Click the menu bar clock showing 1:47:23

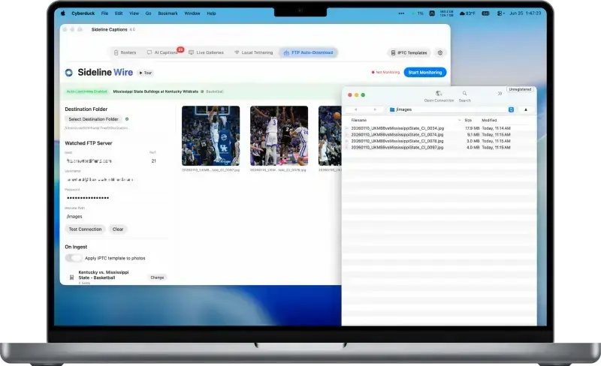[x=525, y=13]
